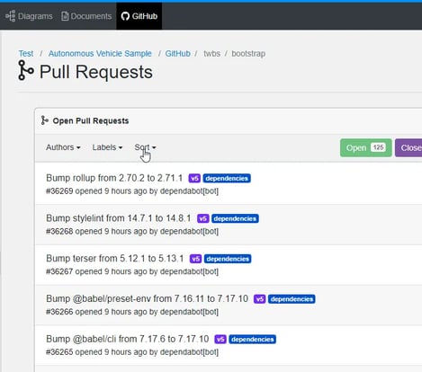Open the Bump stylelint pull request
The width and height of the screenshot is (422, 372).
pyautogui.click(x=119, y=218)
